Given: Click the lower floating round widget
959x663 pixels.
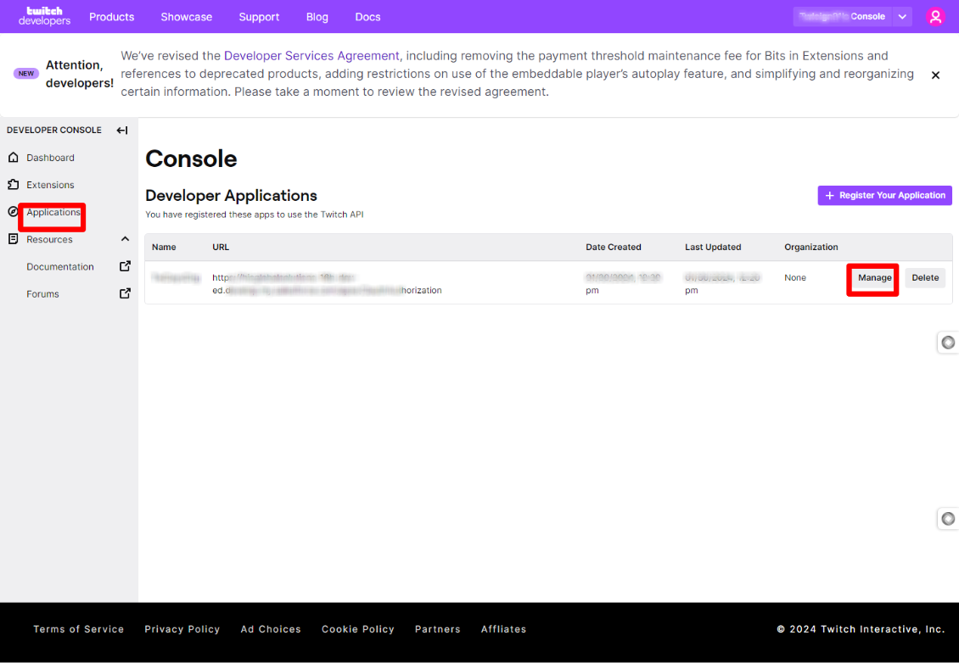Looking at the screenshot, I should click(948, 519).
